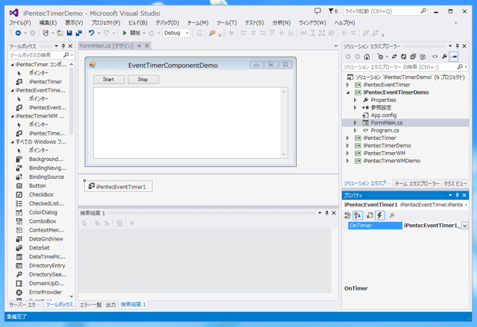Expand the iPentecEventTimer project node
This screenshot has height=327, width=477.
point(348,85)
